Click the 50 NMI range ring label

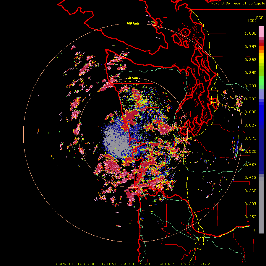tap(133, 78)
